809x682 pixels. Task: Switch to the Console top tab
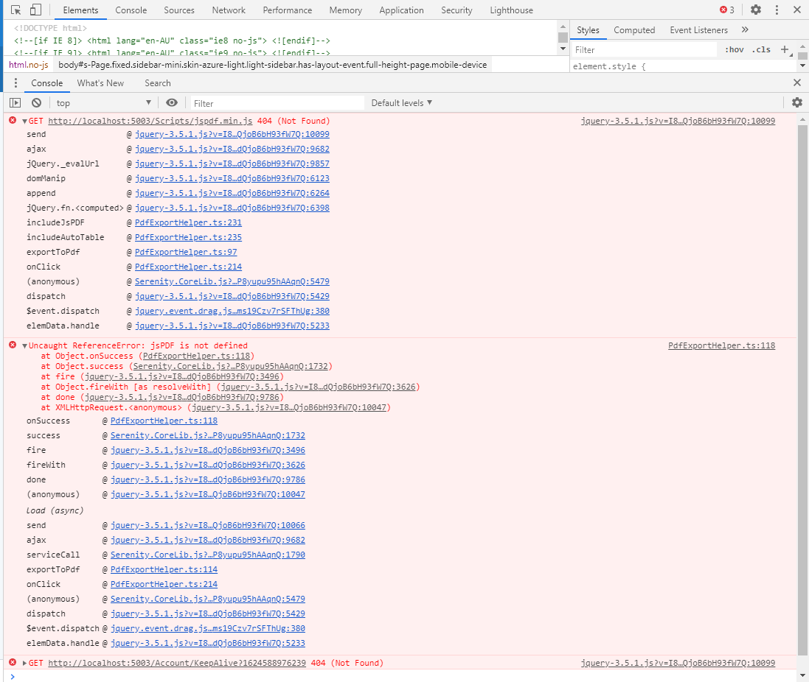tap(131, 10)
